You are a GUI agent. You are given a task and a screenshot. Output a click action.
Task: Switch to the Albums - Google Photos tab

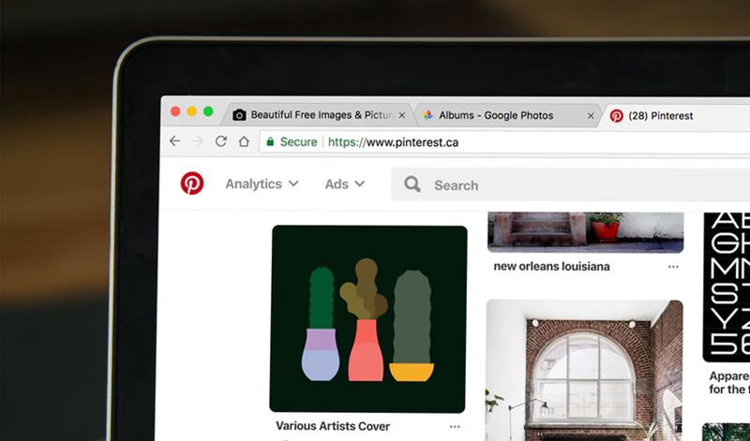pos(495,116)
